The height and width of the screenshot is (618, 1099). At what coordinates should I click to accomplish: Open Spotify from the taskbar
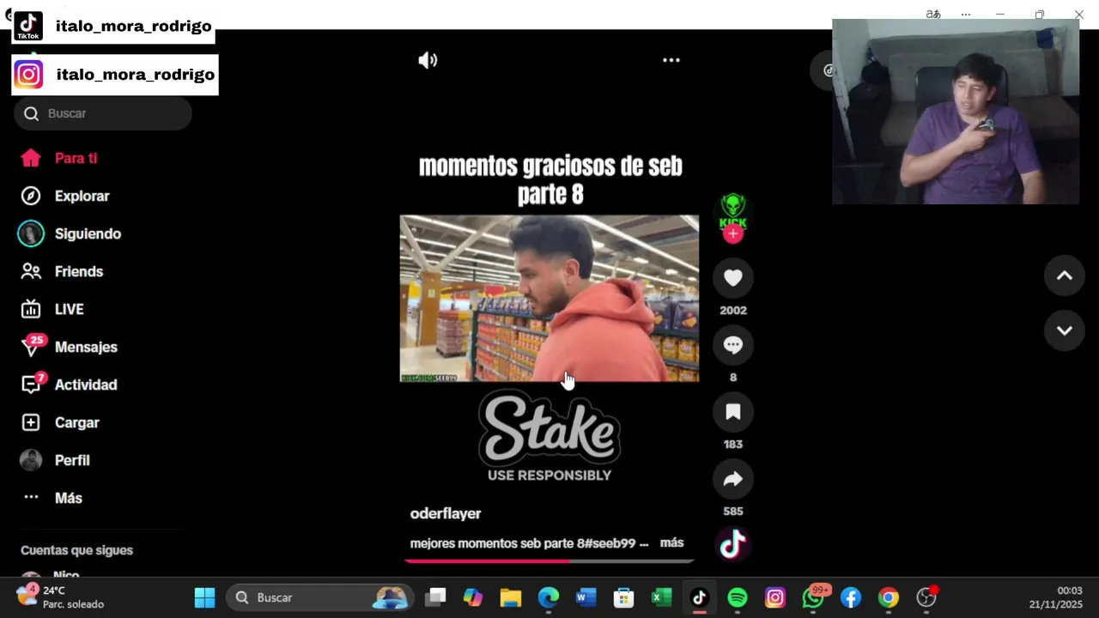[x=738, y=597]
